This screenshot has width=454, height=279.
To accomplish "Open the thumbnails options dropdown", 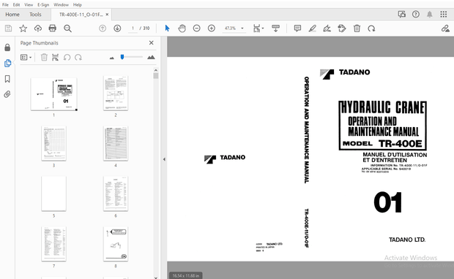I will pos(26,57).
